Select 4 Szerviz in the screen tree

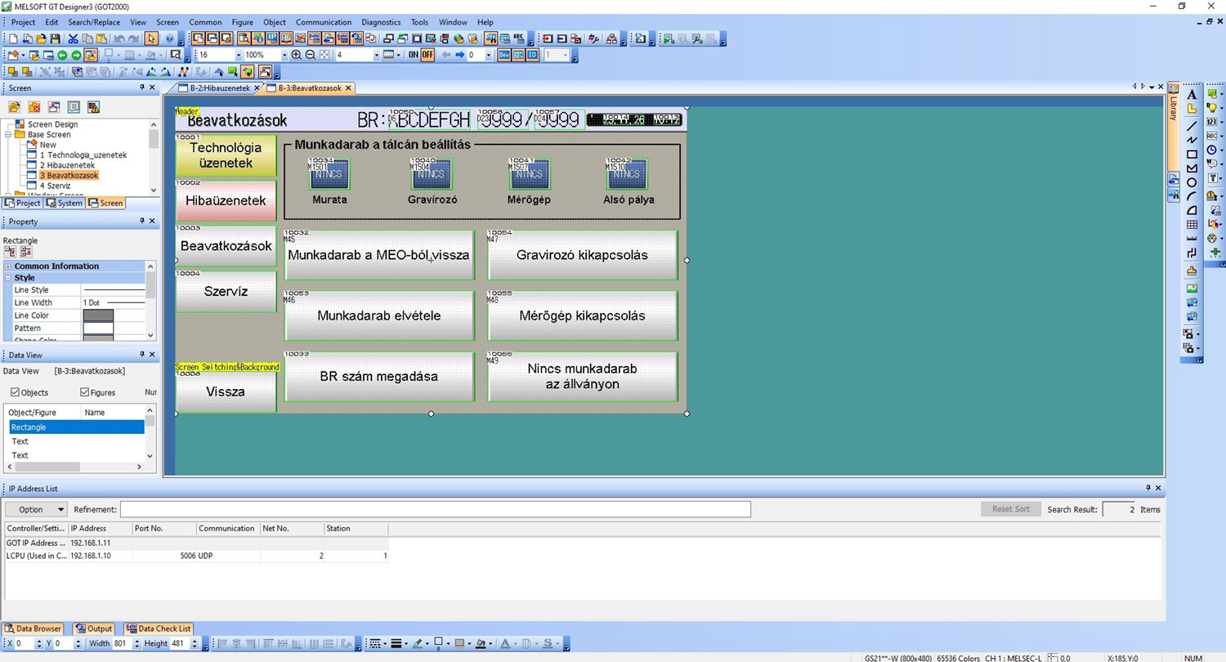coord(55,186)
